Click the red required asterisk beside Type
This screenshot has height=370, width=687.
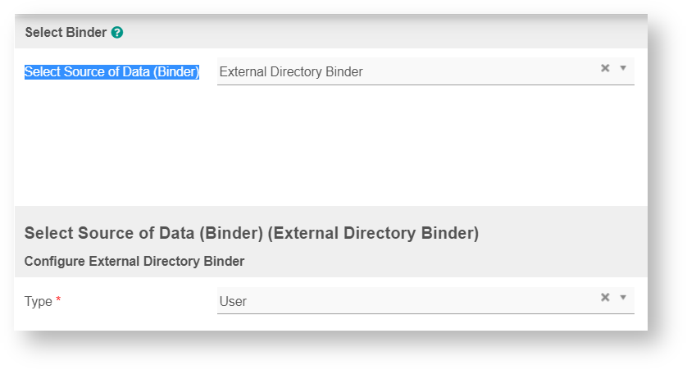click(58, 301)
